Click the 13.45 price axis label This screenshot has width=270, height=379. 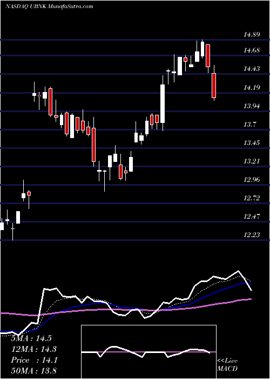pyautogui.click(x=252, y=143)
